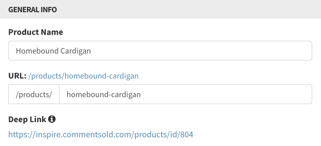Open the inspire.commentsold.com deep link
Image resolution: width=321 pixels, height=146 pixels.
pyautogui.click(x=101, y=135)
